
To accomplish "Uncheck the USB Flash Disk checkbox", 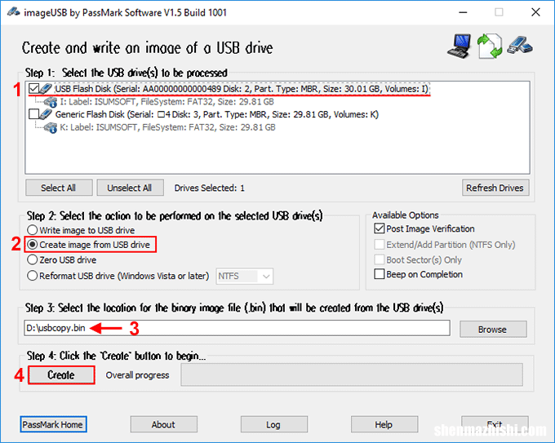I will tap(33, 88).
